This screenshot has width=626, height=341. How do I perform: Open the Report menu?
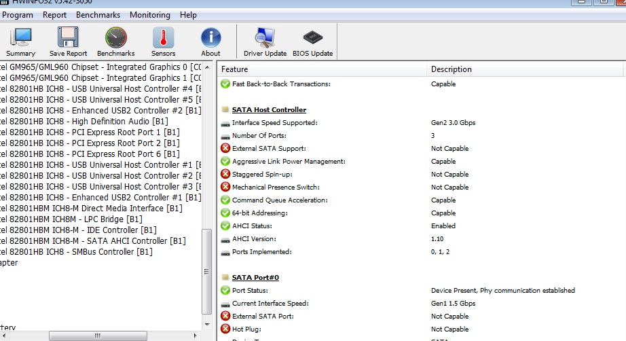click(54, 15)
